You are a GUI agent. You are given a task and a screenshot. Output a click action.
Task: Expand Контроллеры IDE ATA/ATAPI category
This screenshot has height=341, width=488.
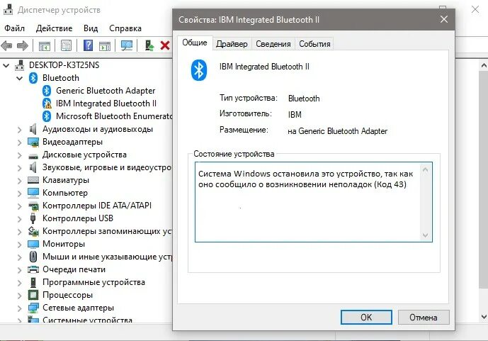click(20, 206)
